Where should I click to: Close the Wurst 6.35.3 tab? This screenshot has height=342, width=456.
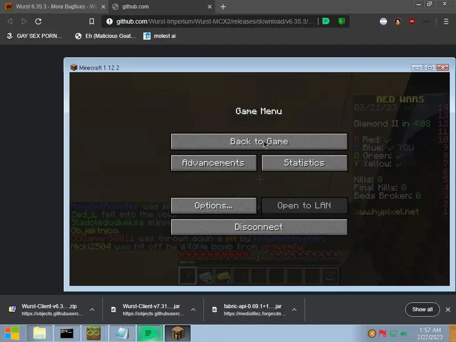pyautogui.click(x=103, y=6)
